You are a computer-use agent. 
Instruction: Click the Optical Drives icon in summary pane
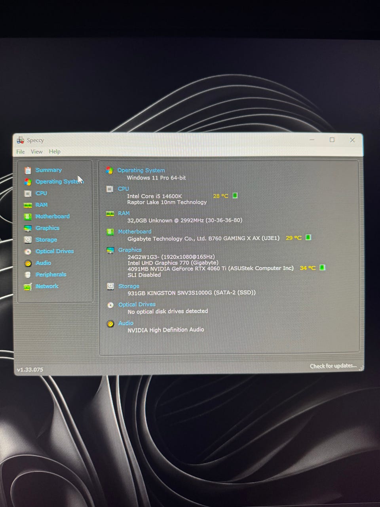coord(110,305)
